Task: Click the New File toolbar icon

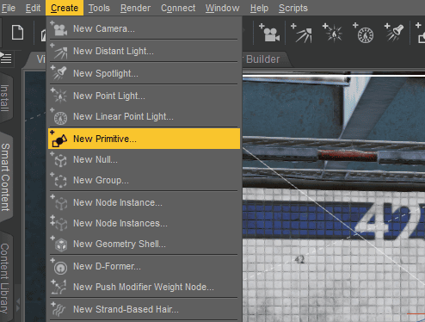Action: click(x=17, y=32)
